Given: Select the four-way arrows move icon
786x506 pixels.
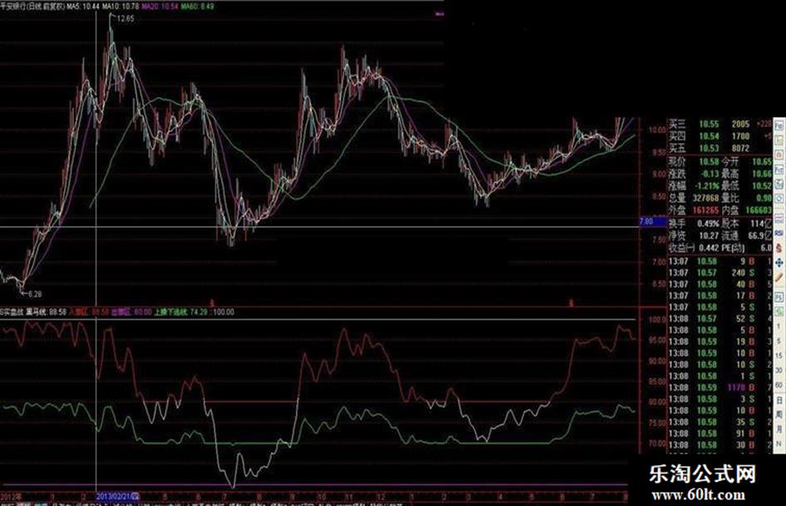Looking at the screenshot, I should tap(779, 263).
